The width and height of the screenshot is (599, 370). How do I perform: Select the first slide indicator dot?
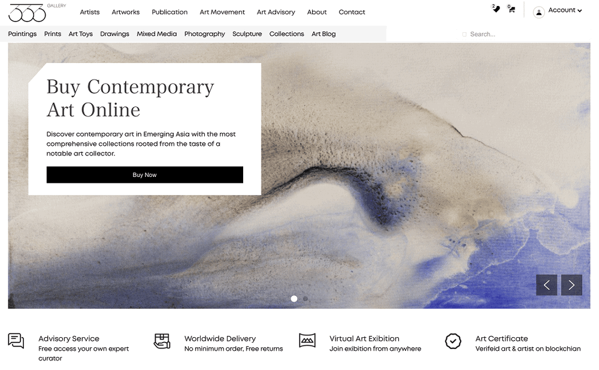294,299
